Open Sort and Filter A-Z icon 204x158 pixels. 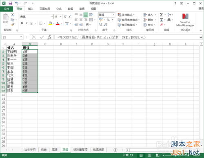[169, 15]
